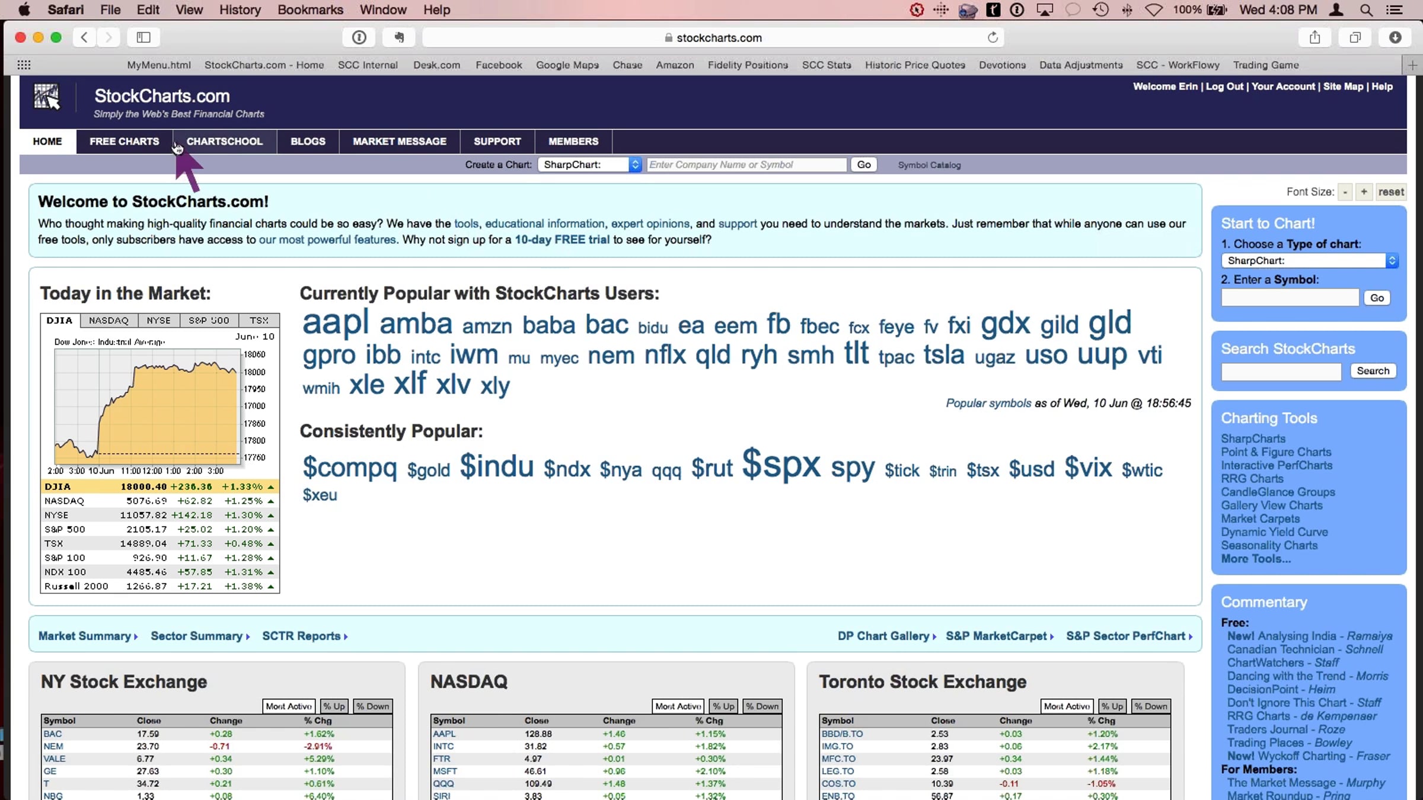1423x800 pixels.
Task: Click the Search button in Search StockCharts
Action: tap(1373, 371)
